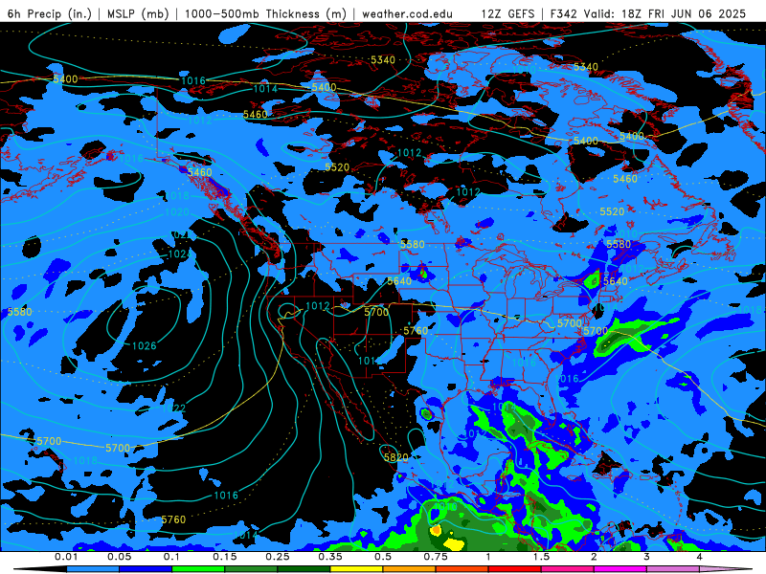
Task: Click the bright green 0.1 legend swatch
Action: click(x=198, y=569)
